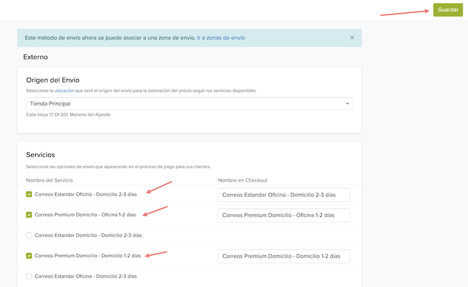
Task: Click the 'Externo' page title
Action: [x=35, y=57]
